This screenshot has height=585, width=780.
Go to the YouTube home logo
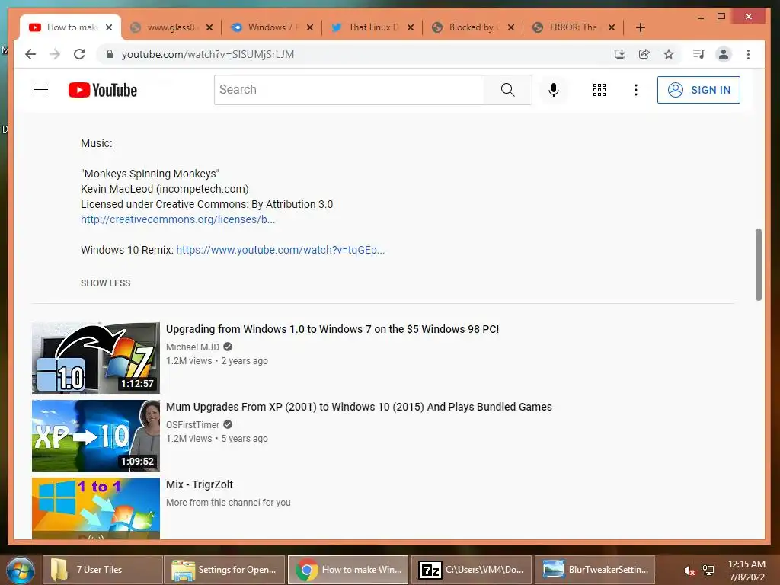[103, 90]
